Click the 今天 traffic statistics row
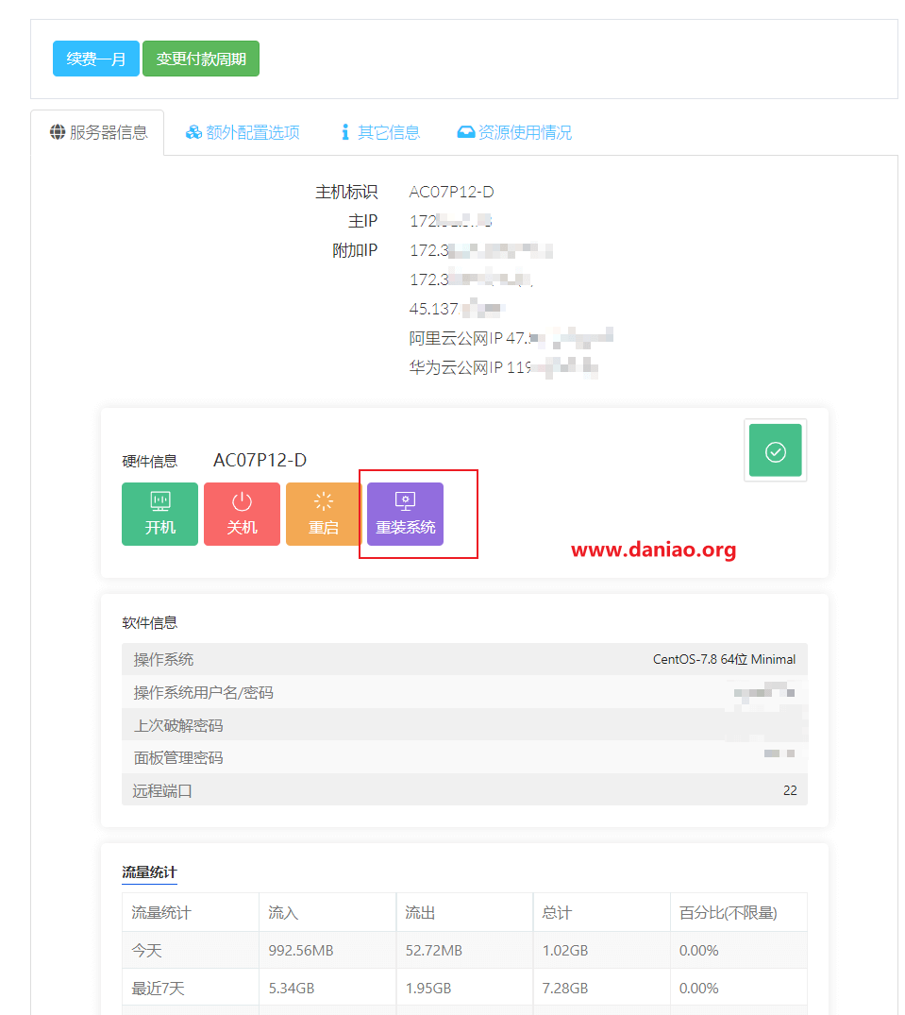The height and width of the screenshot is (1015, 905). pos(464,950)
